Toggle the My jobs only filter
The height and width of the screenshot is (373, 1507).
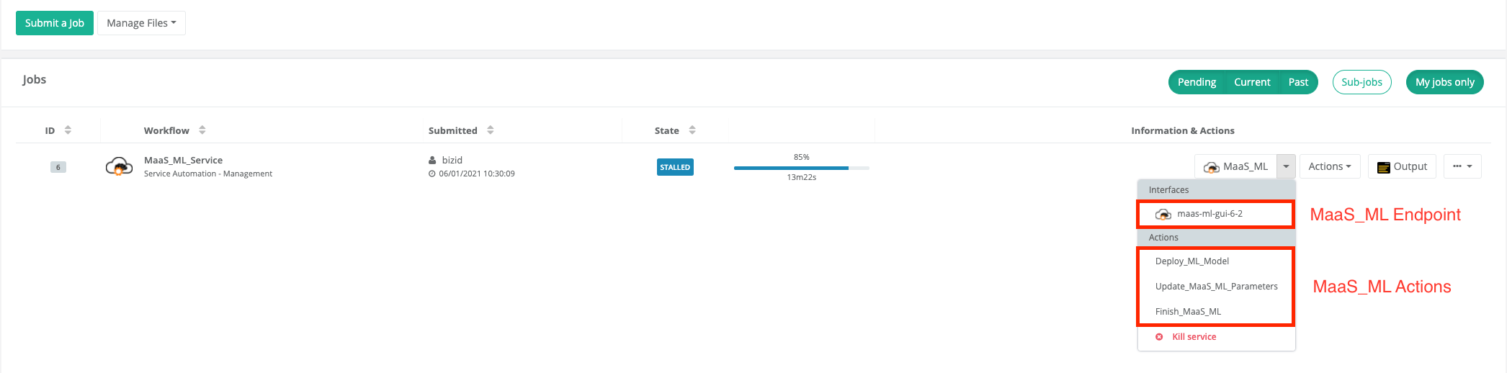(x=1444, y=82)
